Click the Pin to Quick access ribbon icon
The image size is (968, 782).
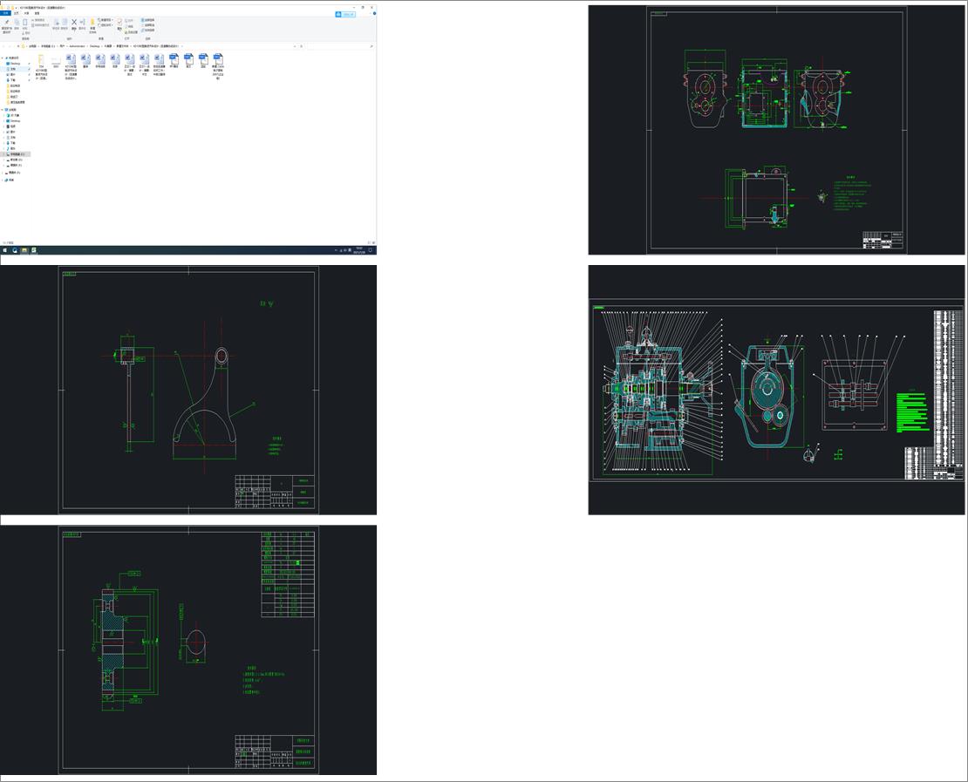point(7,22)
